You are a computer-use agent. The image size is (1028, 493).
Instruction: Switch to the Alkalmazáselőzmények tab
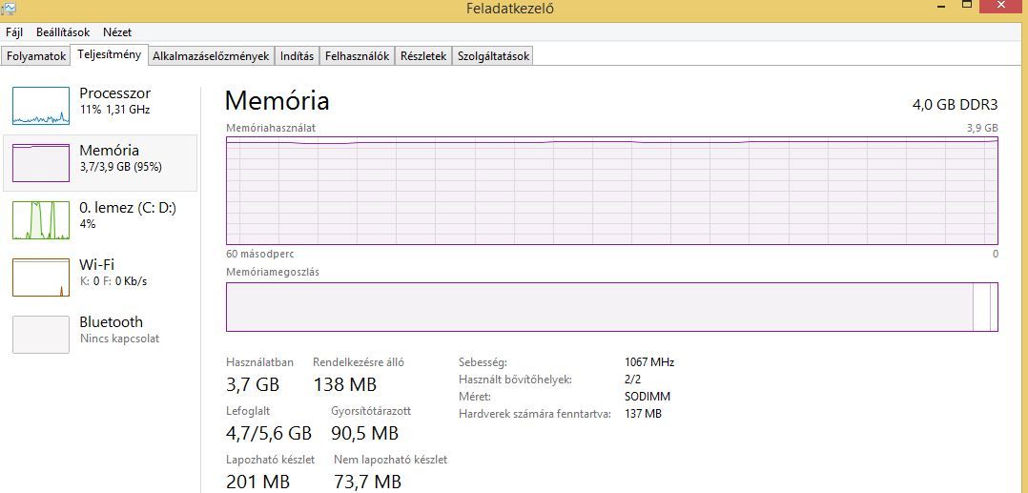211,56
